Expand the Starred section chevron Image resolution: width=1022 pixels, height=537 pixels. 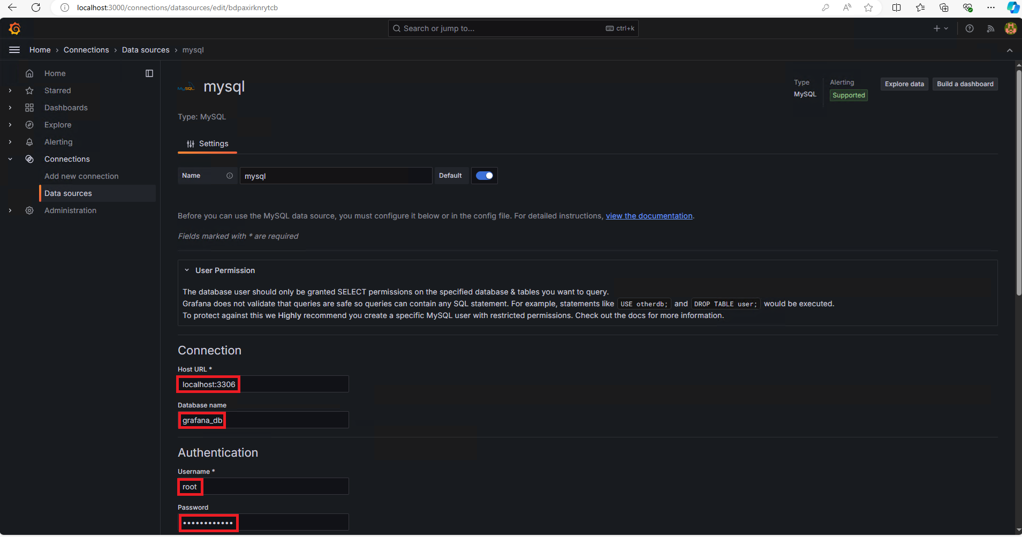10,90
